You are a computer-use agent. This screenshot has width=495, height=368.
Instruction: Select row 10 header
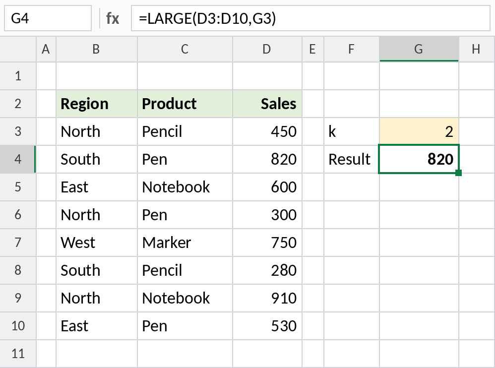tap(18, 326)
